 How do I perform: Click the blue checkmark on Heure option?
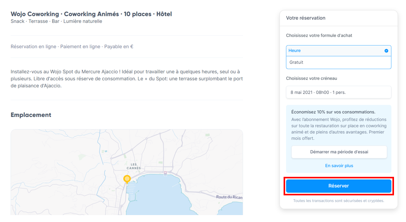386,51
